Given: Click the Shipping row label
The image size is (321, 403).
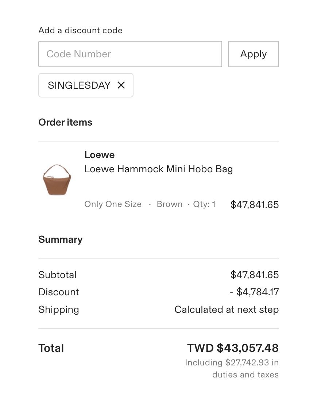Looking at the screenshot, I should point(59,310).
